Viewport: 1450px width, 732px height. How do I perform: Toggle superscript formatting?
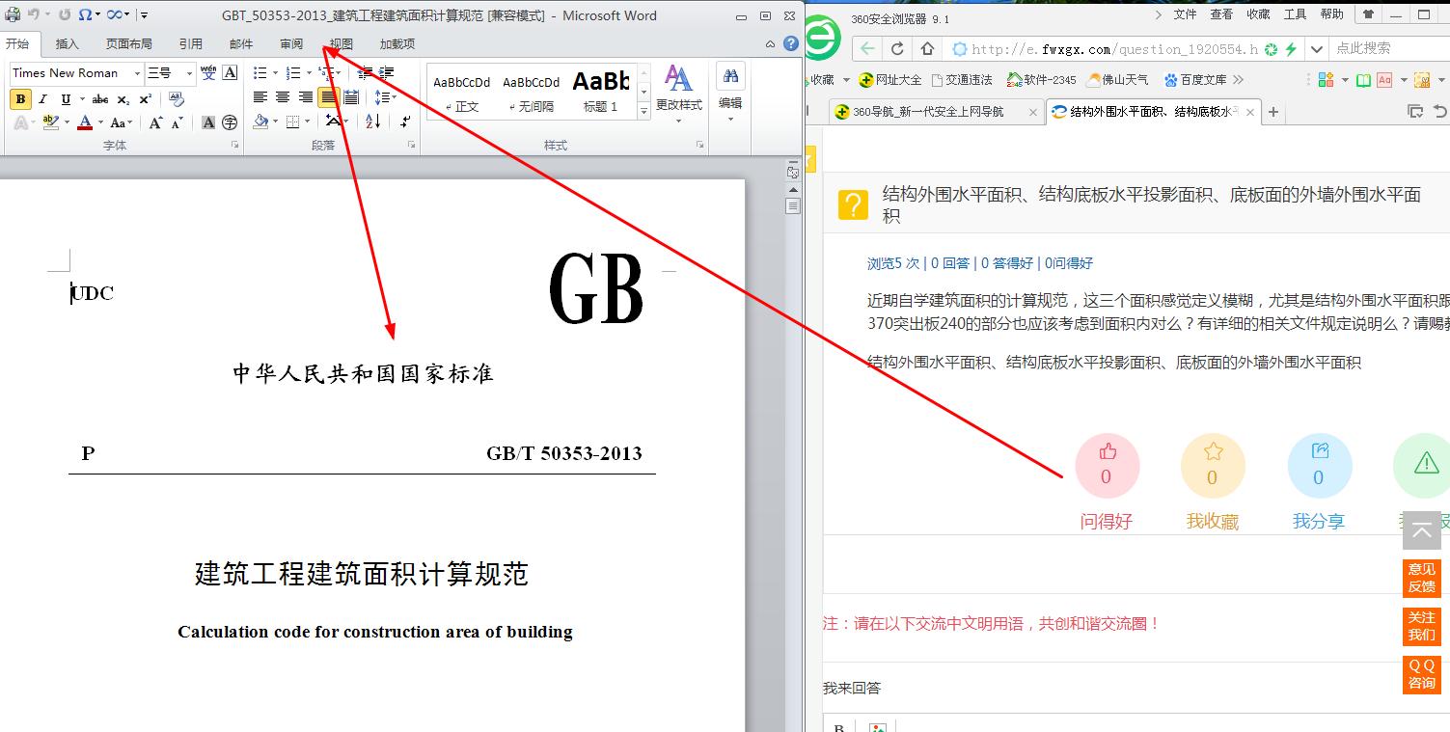146,99
